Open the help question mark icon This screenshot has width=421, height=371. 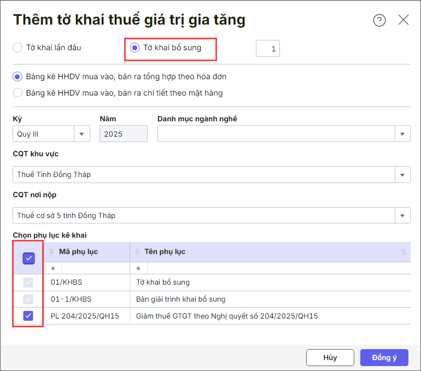tap(379, 20)
